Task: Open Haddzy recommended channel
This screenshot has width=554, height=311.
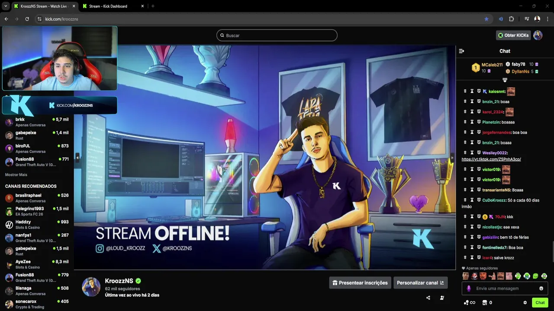Action: tap(37, 225)
